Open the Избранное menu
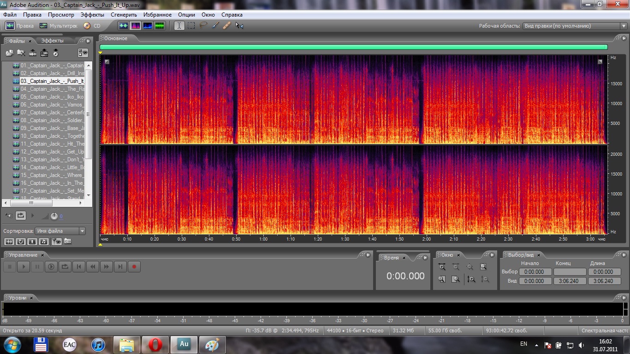Viewport: 630px width, 354px height. coord(157,15)
